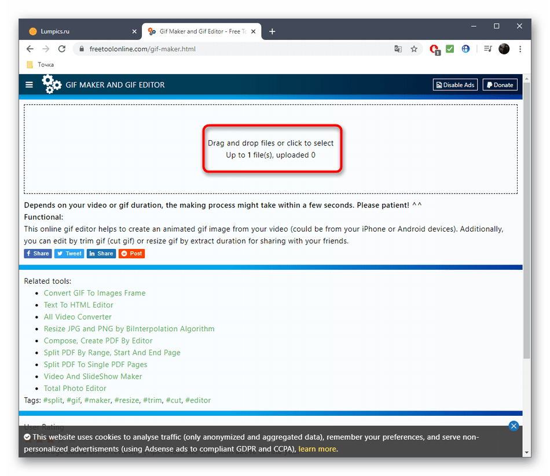550x476 pixels.
Task: Click the Reddit Post button
Action: pos(131,254)
